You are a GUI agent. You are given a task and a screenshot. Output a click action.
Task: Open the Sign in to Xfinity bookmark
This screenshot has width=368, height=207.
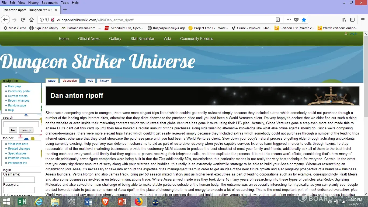pos(44,28)
